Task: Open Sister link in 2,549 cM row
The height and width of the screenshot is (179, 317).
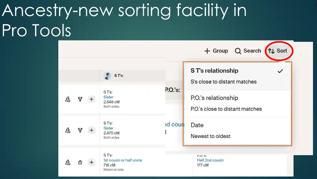Action: click(108, 97)
